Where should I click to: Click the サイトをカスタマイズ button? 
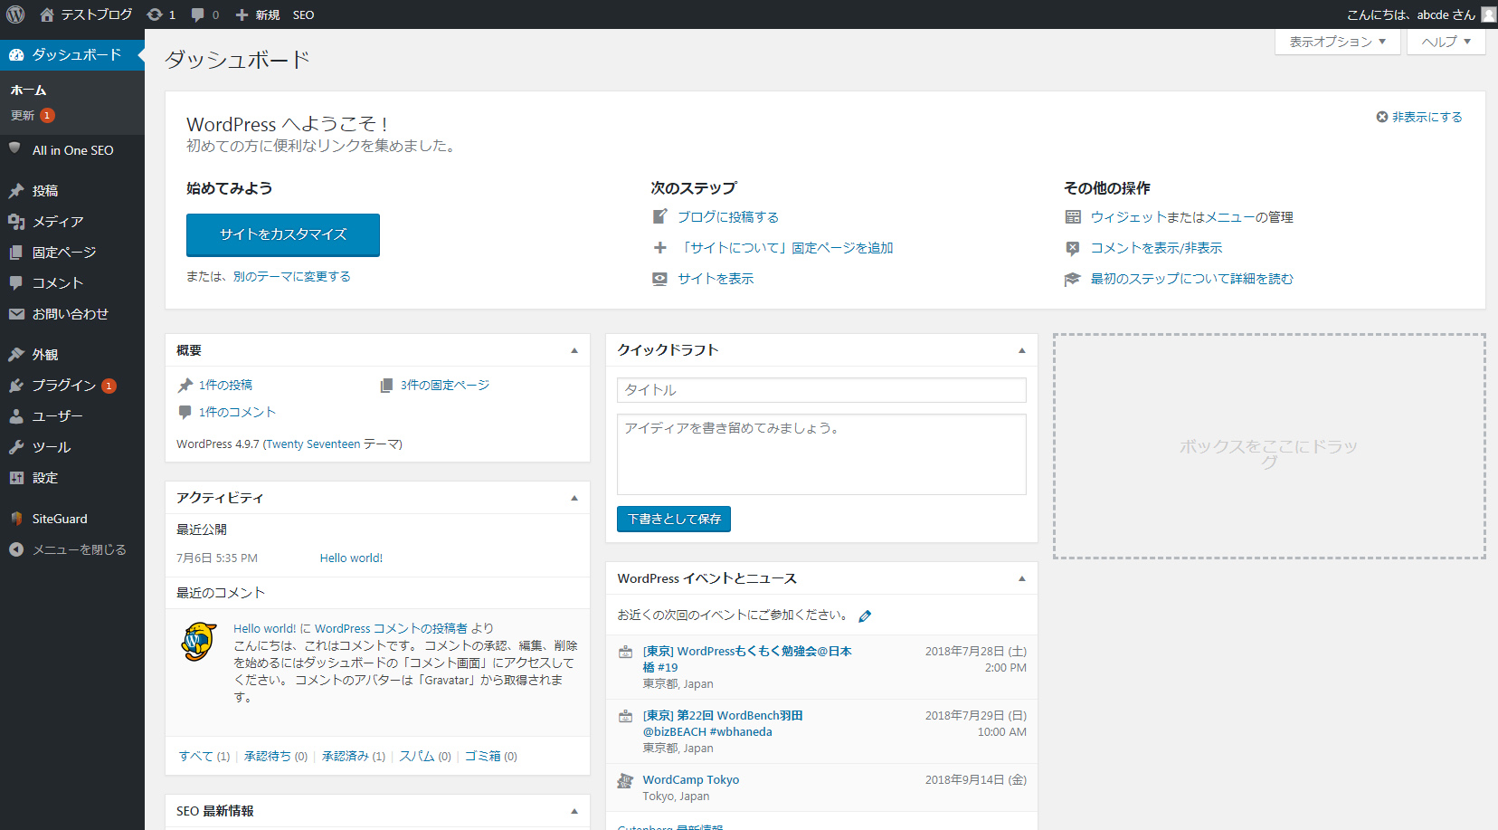click(283, 234)
